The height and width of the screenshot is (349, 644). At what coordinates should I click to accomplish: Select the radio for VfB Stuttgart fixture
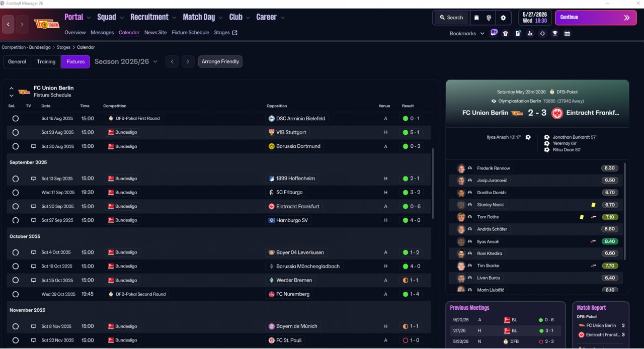[16, 132]
